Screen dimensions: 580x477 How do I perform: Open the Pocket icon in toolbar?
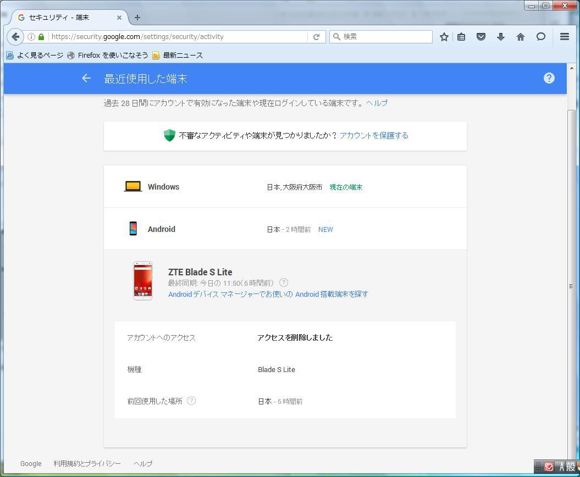(x=481, y=37)
